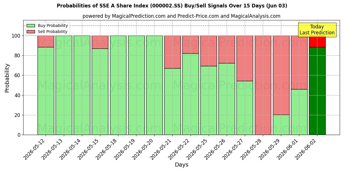Select the green buy bar for 2026-05-12
Viewport: 344px width, 172px height.
[46, 91]
